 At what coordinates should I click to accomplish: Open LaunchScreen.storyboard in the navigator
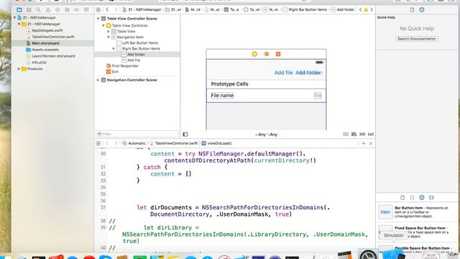click(53, 56)
